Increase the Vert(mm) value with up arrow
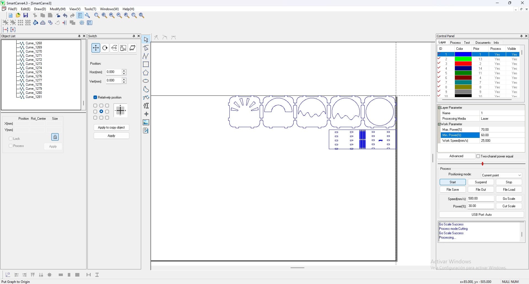 124,79
